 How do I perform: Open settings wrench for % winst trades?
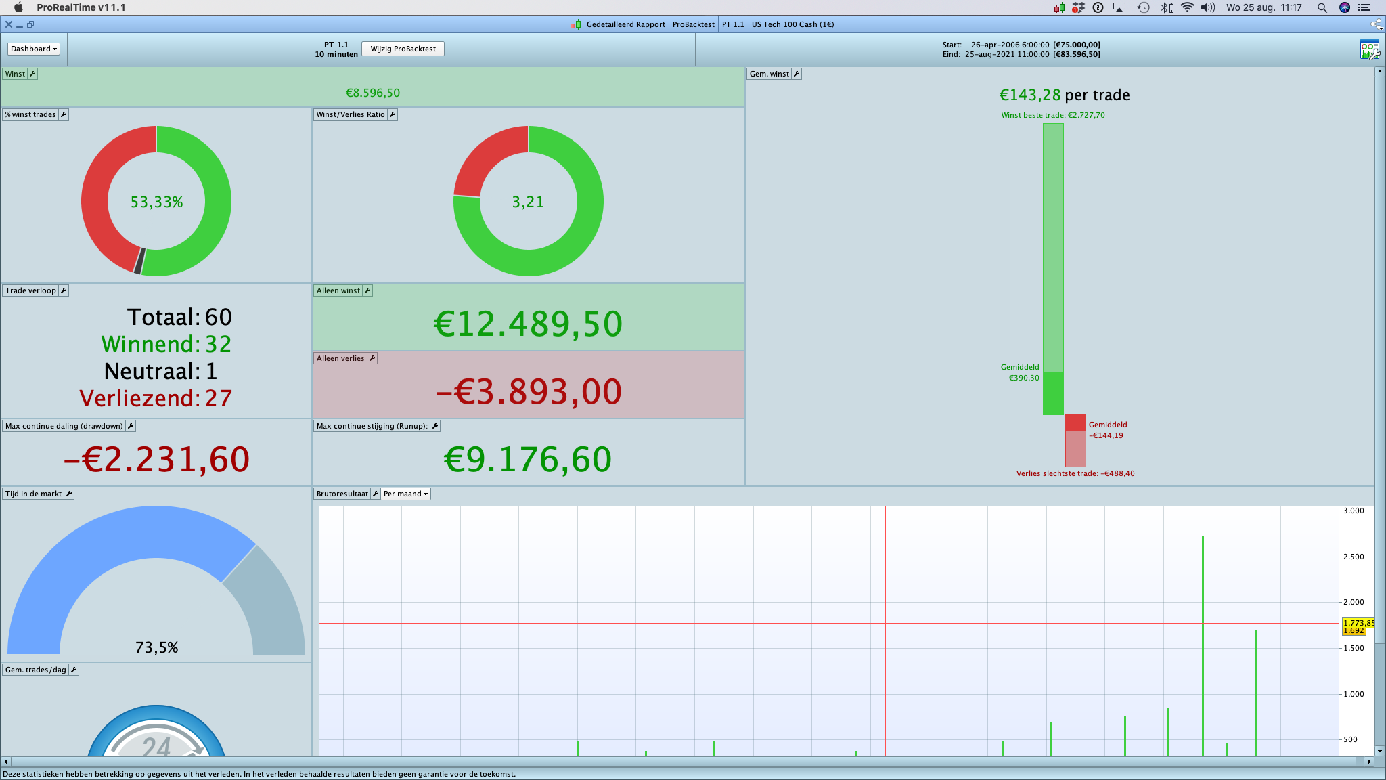(x=64, y=114)
